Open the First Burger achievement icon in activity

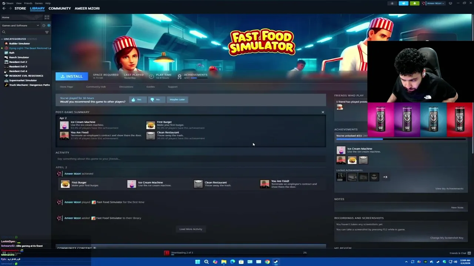pos(65,184)
